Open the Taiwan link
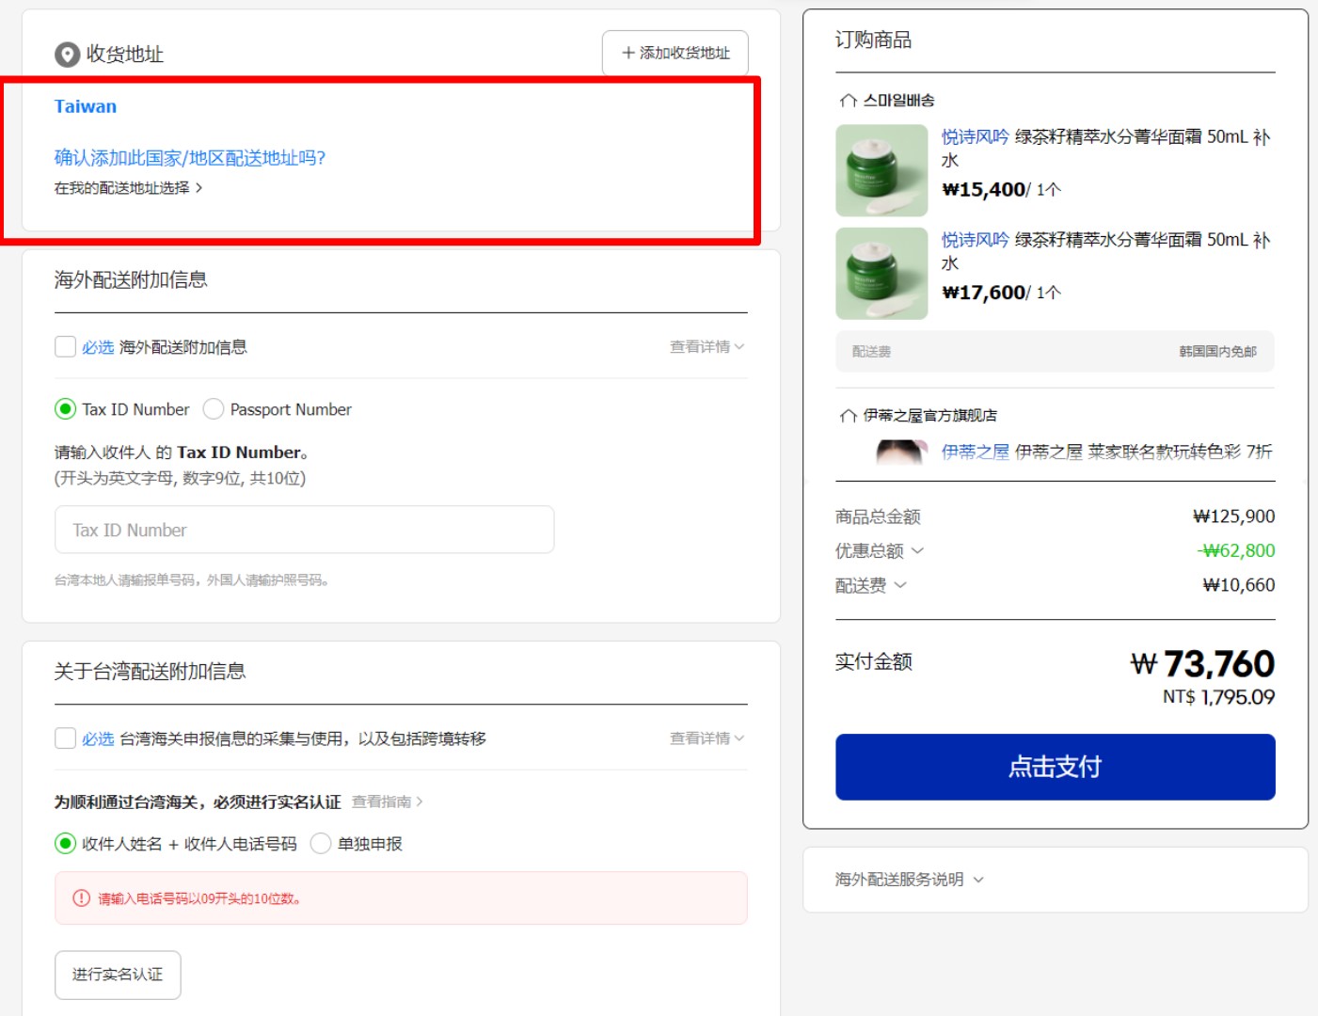This screenshot has height=1016, width=1318. [x=85, y=105]
